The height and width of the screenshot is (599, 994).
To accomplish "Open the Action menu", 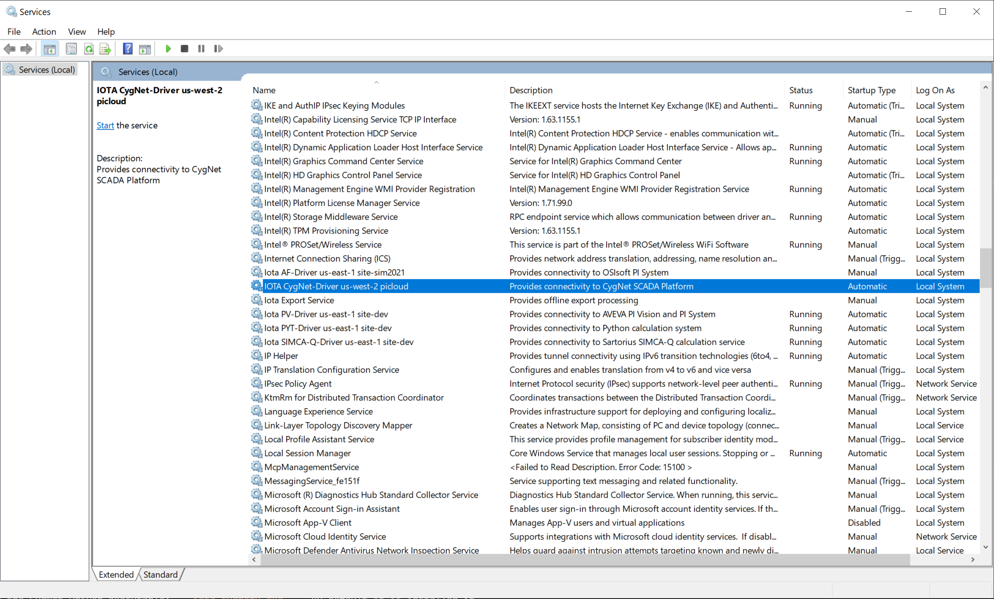I will tap(44, 31).
